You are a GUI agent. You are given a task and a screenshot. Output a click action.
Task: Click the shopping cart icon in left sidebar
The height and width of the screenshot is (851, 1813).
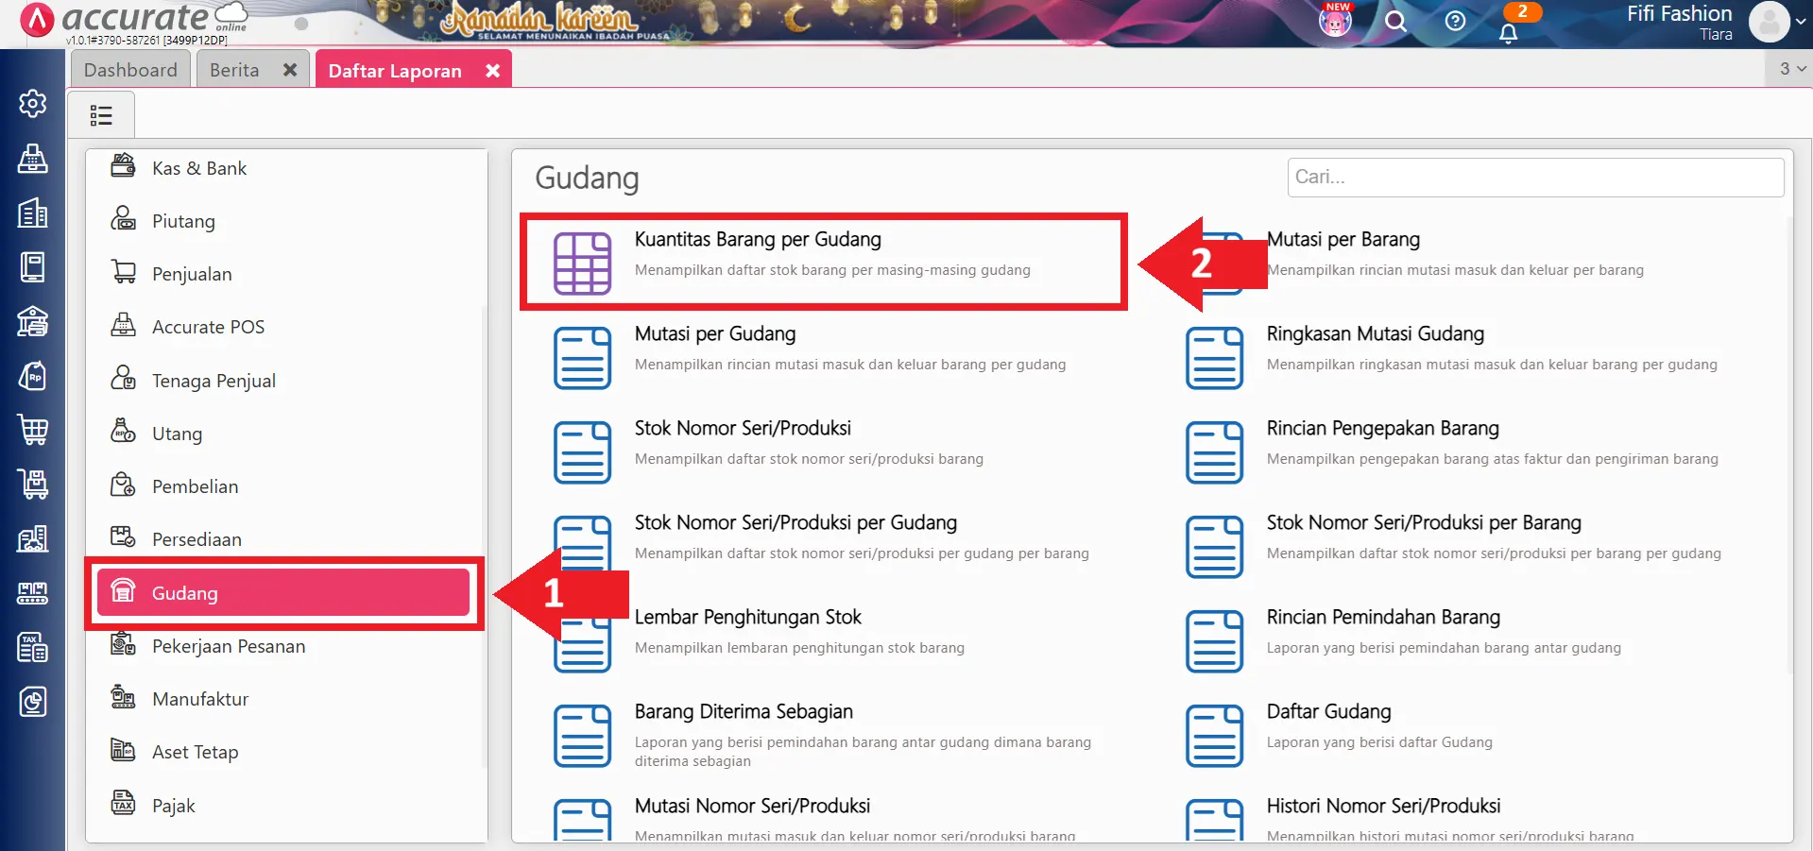pyautogui.click(x=32, y=430)
